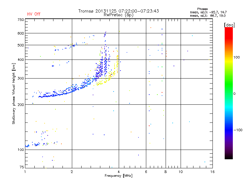250x187 pixels.
Task: Click the "300" height tick label
Action: [21, 79]
